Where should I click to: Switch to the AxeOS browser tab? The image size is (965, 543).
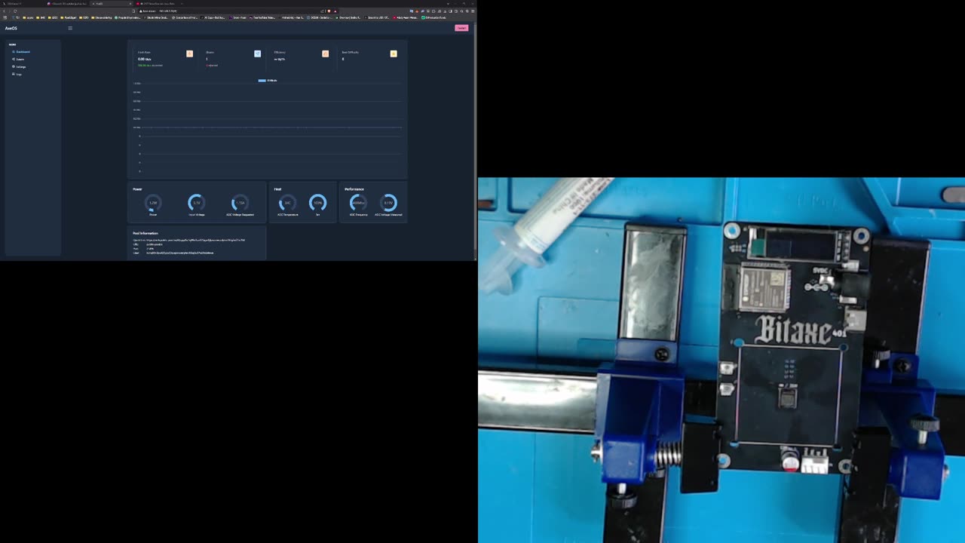pos(111,4)
